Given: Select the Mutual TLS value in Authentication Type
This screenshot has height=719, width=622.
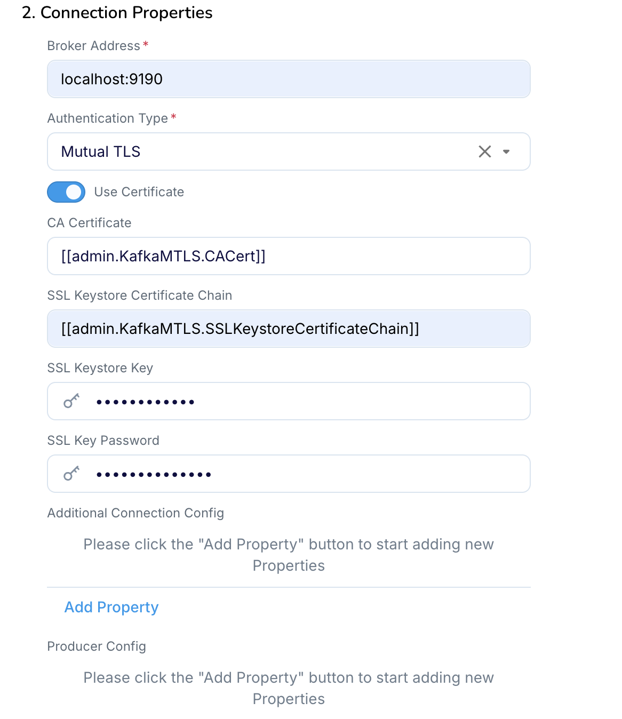Looking at the screenshot, I should click(x=101, y=151).
